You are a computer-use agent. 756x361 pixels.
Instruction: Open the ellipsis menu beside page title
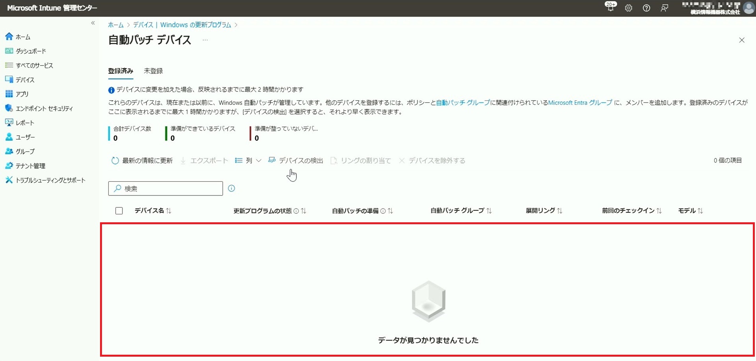point(205,40)
